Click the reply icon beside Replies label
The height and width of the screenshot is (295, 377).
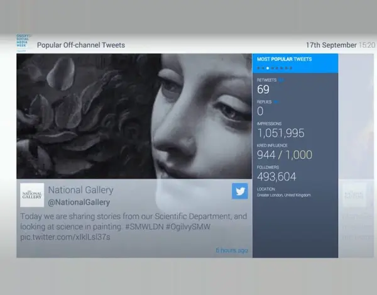(276, 102)
